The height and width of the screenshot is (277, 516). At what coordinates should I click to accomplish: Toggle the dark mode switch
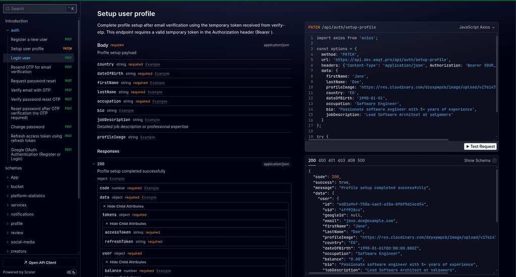(72, 272)
